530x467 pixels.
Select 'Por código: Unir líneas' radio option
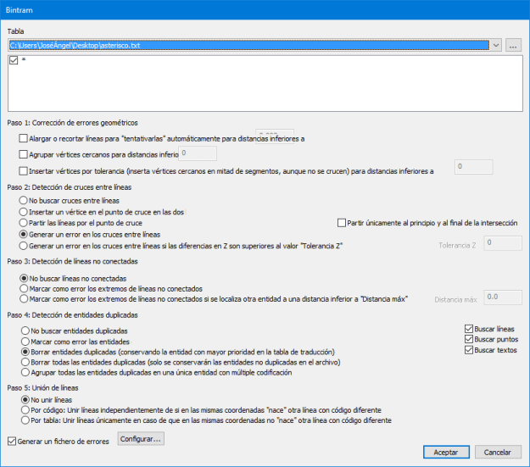point(25,409)
